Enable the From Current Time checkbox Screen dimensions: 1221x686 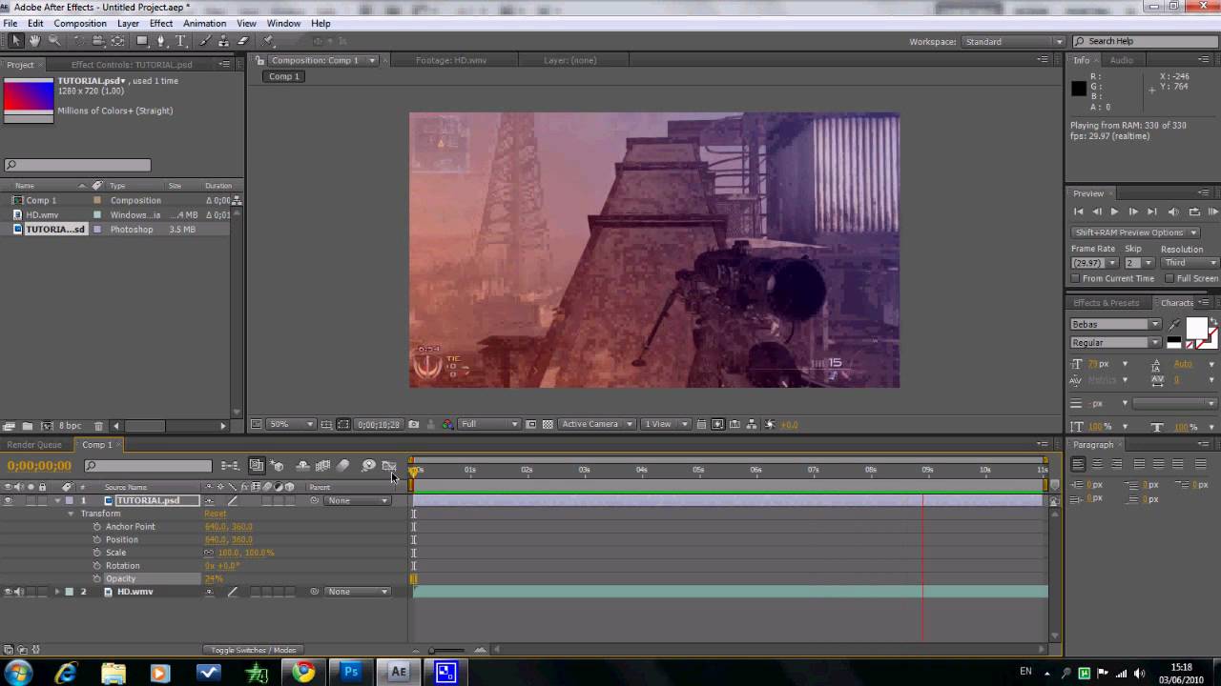1075,278
